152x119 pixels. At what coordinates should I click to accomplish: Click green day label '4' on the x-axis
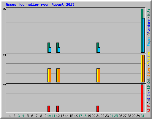point(23,116)
